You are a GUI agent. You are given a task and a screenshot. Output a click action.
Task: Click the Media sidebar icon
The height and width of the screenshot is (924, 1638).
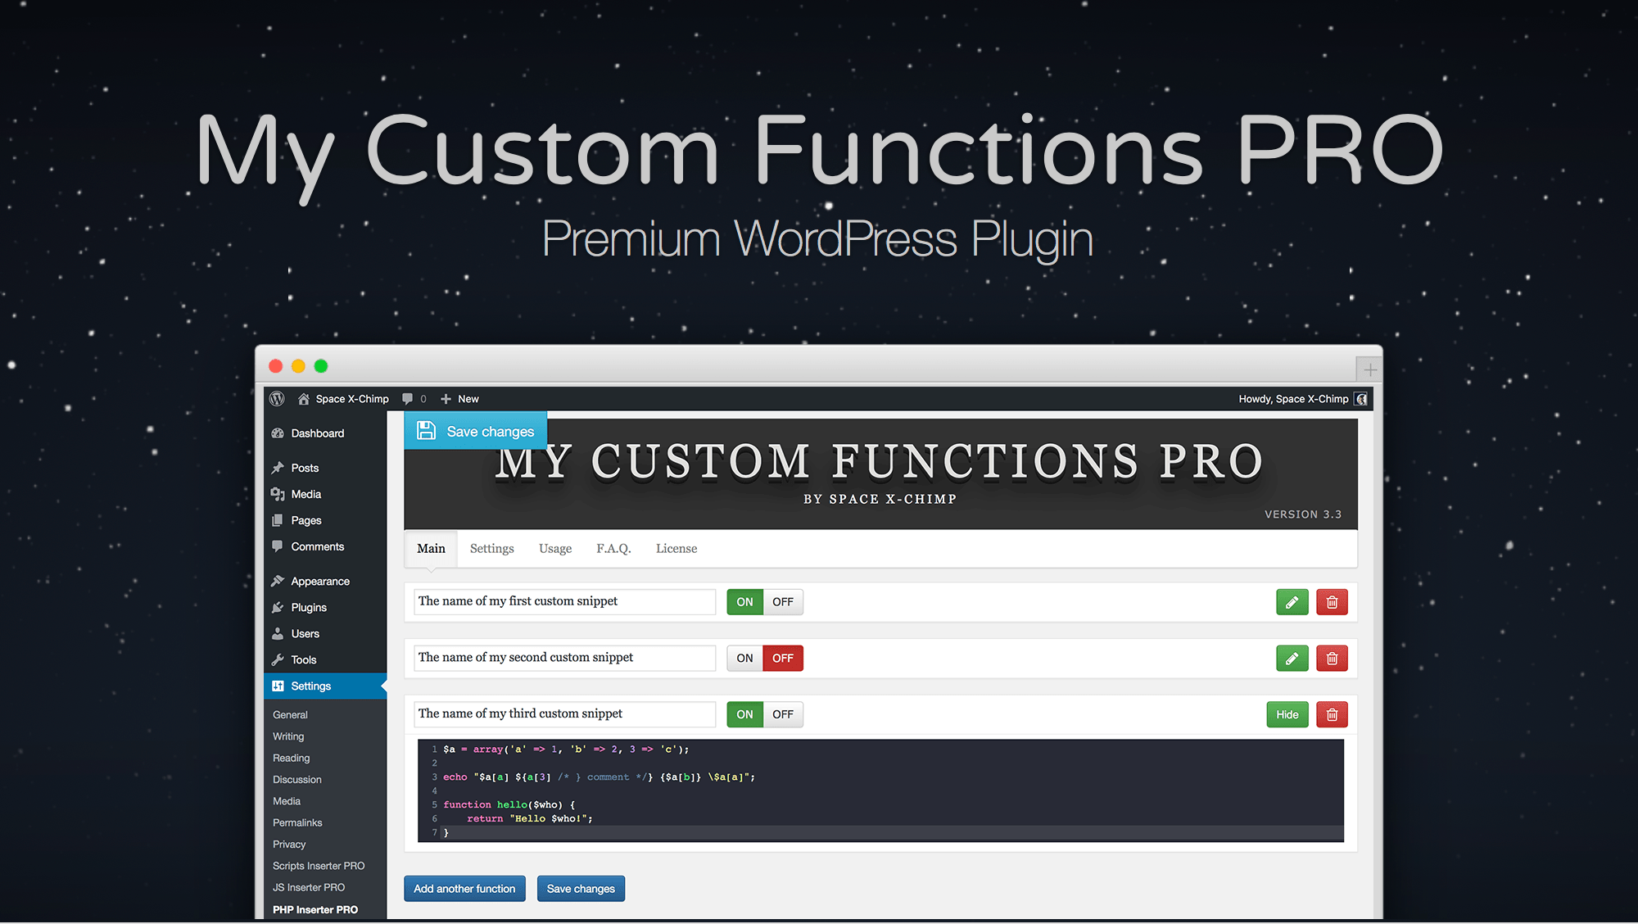click(x=278, y=494)
